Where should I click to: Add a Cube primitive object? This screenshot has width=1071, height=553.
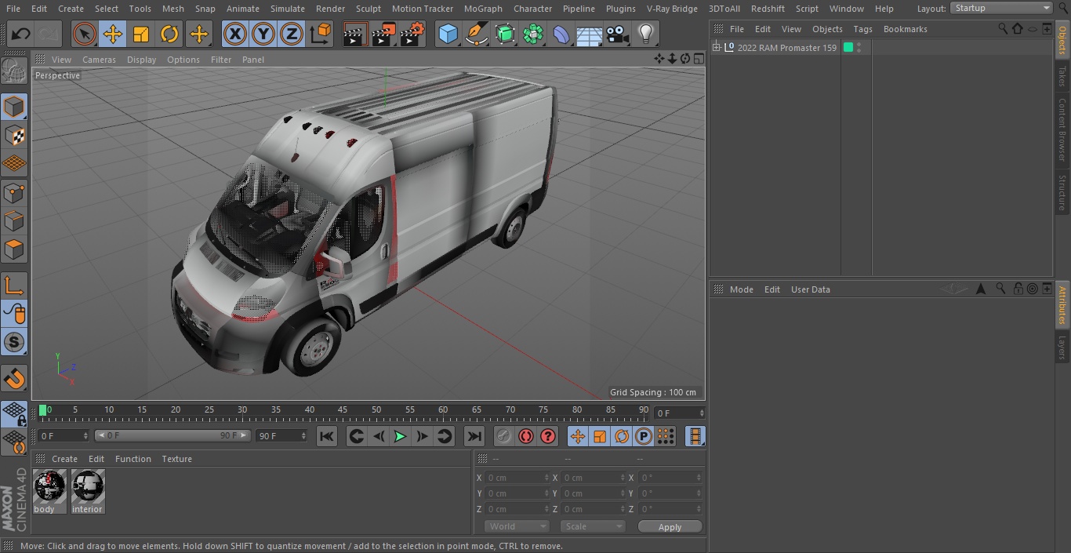pos(448,35)
